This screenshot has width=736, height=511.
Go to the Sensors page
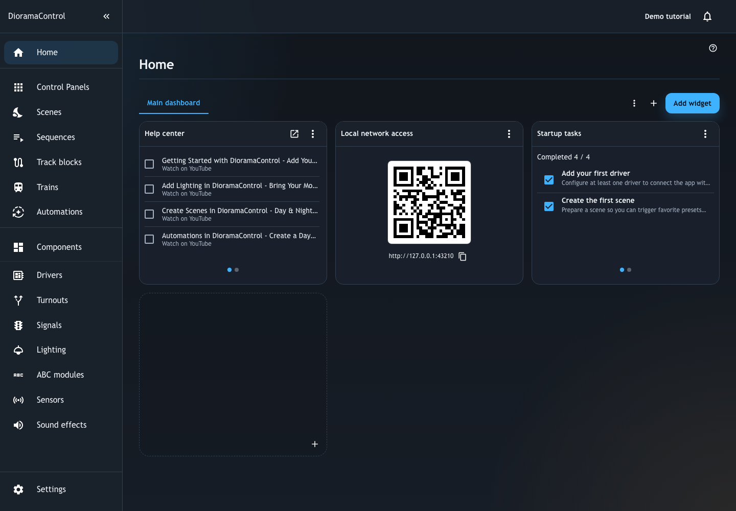pyautogui.click(x=61, y=400)
